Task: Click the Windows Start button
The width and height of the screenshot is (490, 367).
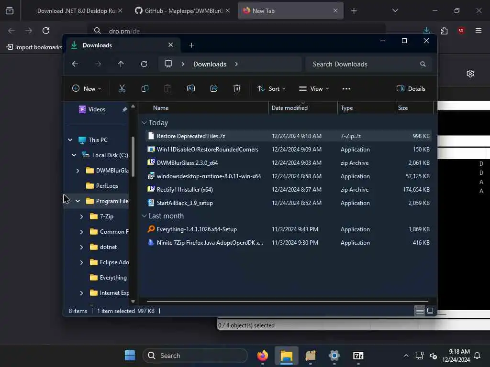Action: 130,356
